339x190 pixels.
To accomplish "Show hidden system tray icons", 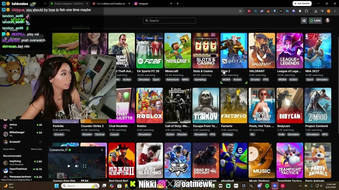I will 300,186.
